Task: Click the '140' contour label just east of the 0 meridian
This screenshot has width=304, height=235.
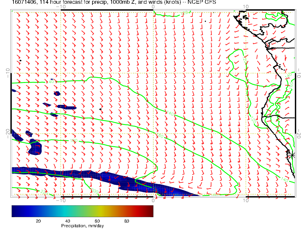Action: click(170, 113)
